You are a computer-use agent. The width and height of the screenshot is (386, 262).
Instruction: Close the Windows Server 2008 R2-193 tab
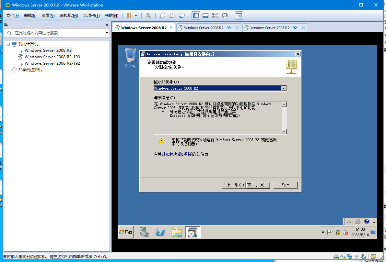(x=237, y=27)
